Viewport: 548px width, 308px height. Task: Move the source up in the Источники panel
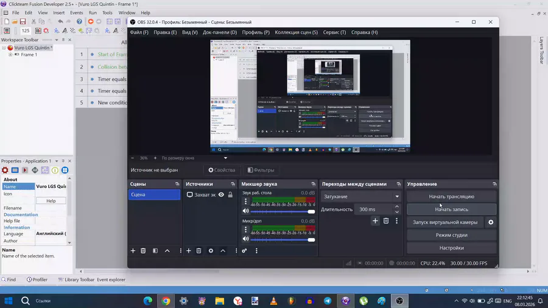point(223,251)
